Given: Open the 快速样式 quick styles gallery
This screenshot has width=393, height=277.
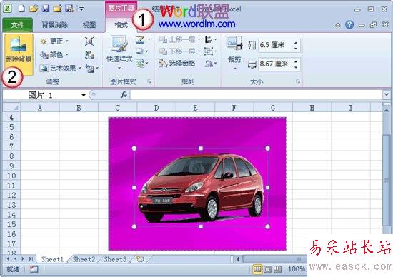Looking at the screenshot, I should pos(119,53).
